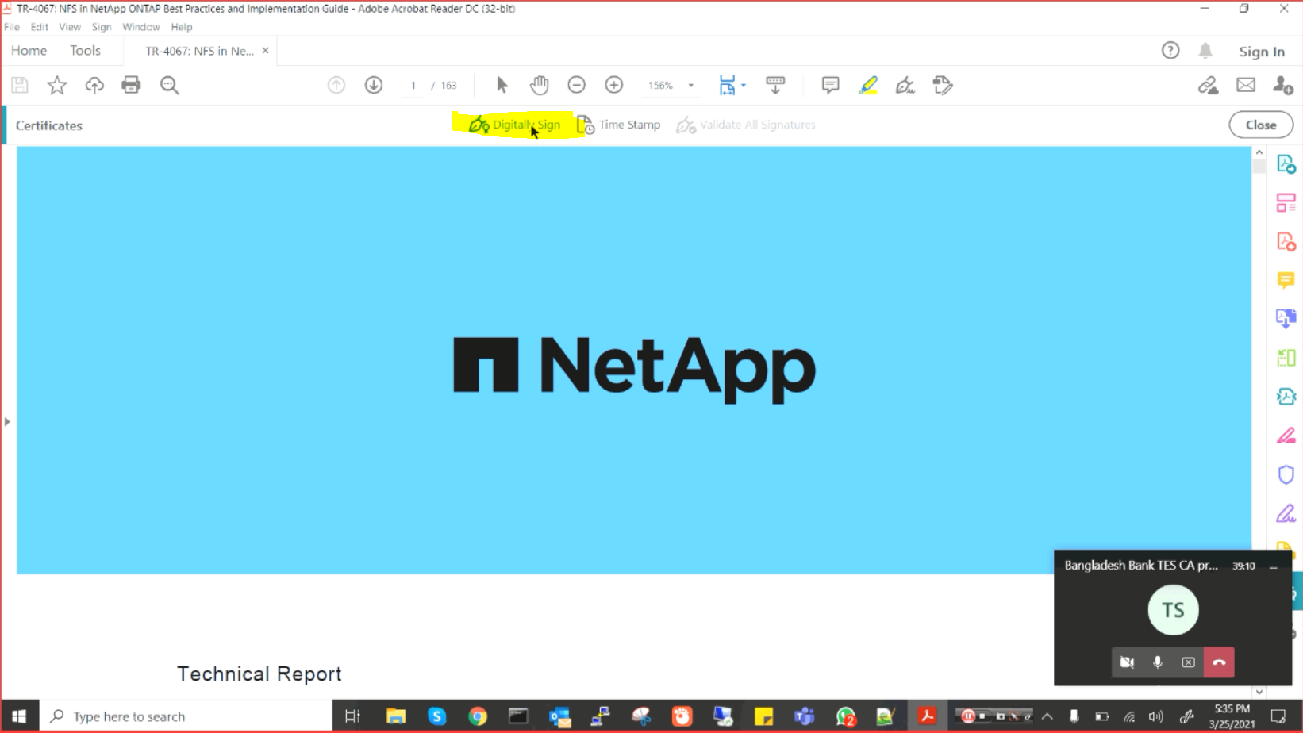The width and height of the screenshot is (1303, 733).
Task: Star the document with the bookmark icon
Action: point(57,85)
